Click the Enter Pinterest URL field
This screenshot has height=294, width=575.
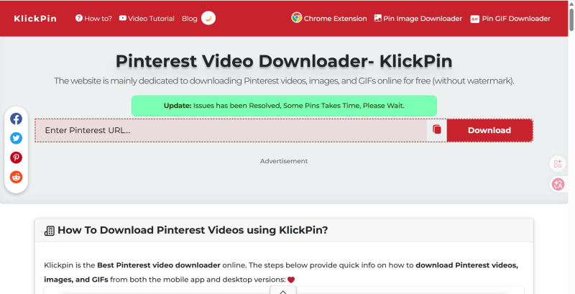(x=230, y=130)
